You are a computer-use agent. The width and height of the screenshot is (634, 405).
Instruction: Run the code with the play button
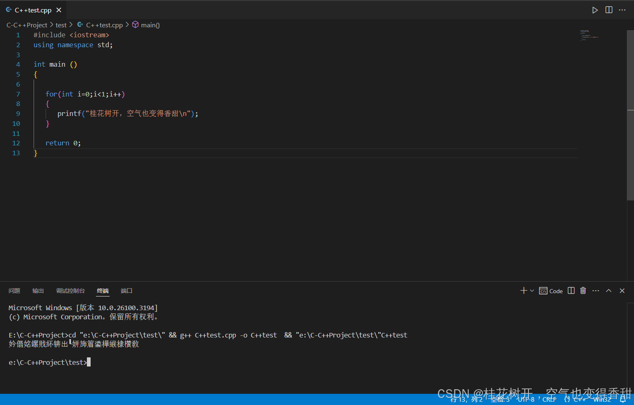click(x=595, y=10)
